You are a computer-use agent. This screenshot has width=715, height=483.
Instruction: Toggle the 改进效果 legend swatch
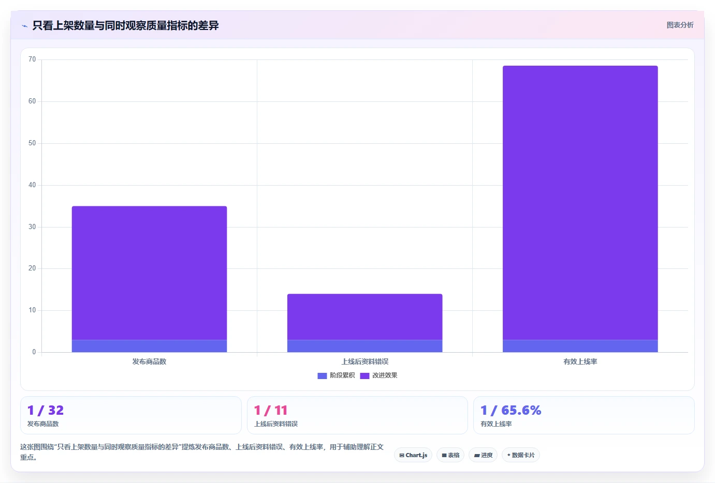364,376
